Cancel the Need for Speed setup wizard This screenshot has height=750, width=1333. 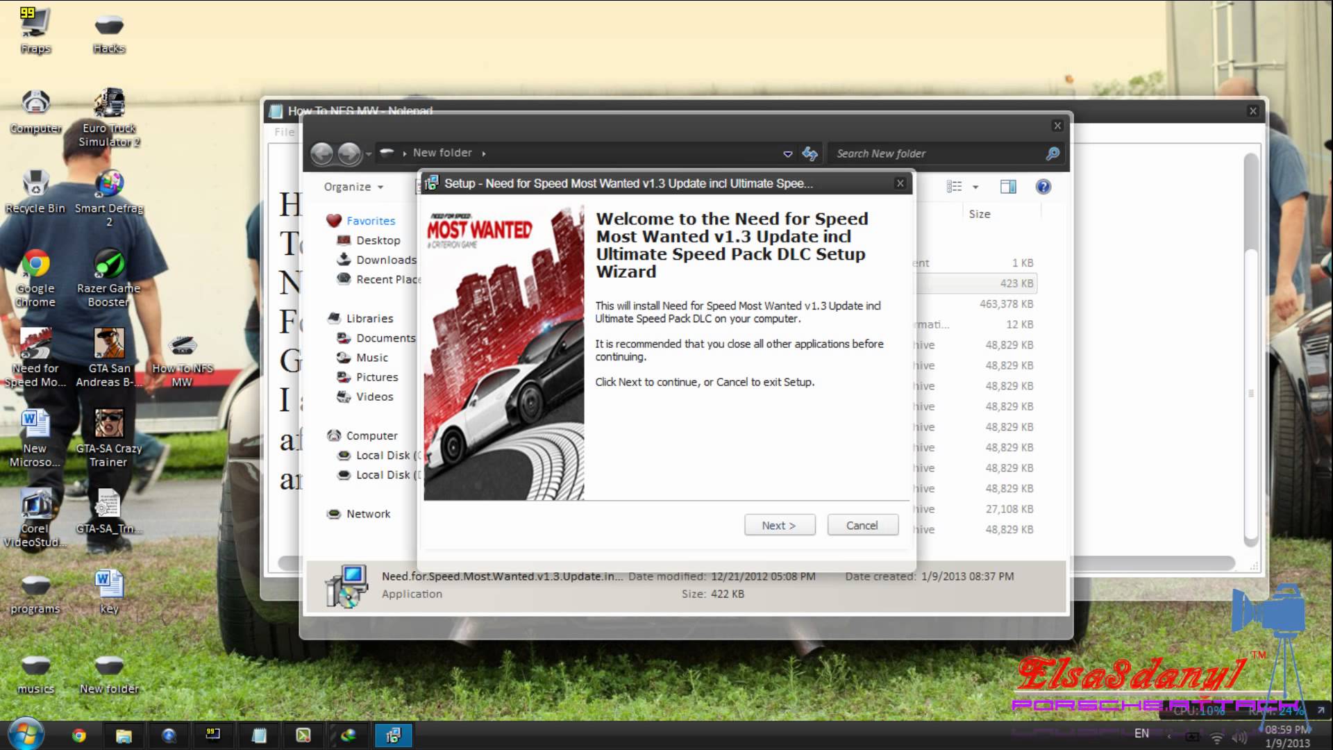862,526
